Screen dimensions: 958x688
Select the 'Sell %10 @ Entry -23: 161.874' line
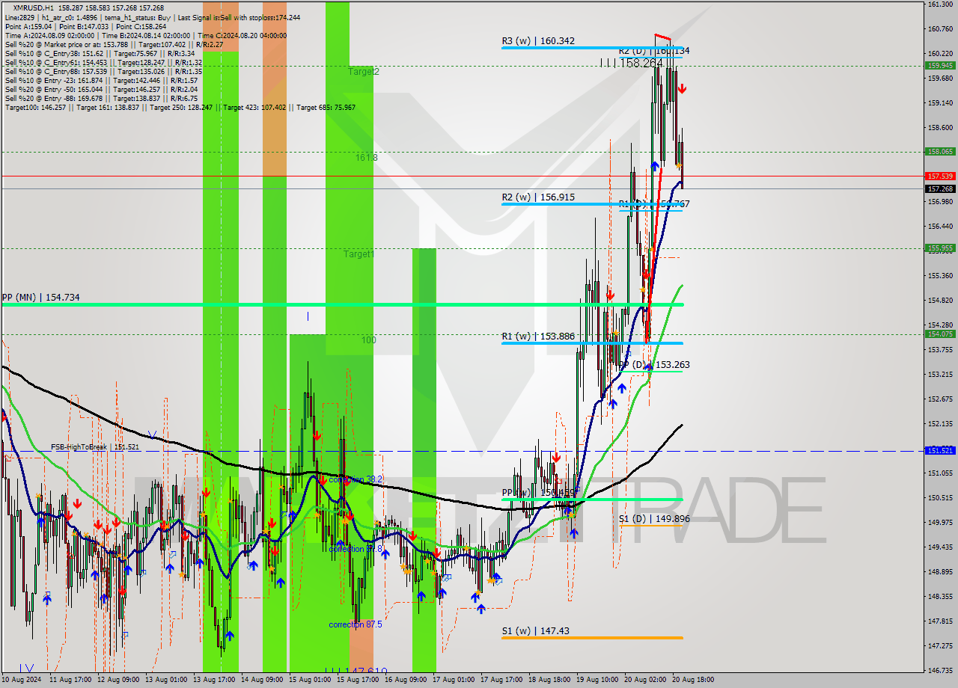(x=101, y=80)
